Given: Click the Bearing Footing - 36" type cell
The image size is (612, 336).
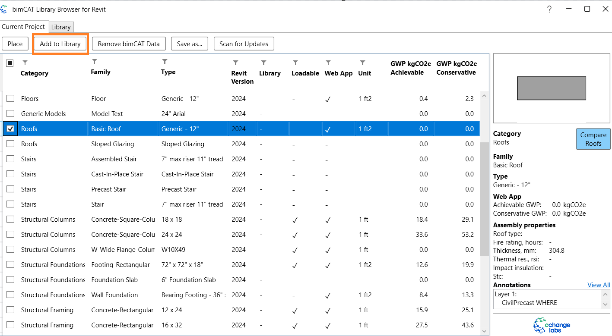Looking at the screenshot, I should click(193, 295).
